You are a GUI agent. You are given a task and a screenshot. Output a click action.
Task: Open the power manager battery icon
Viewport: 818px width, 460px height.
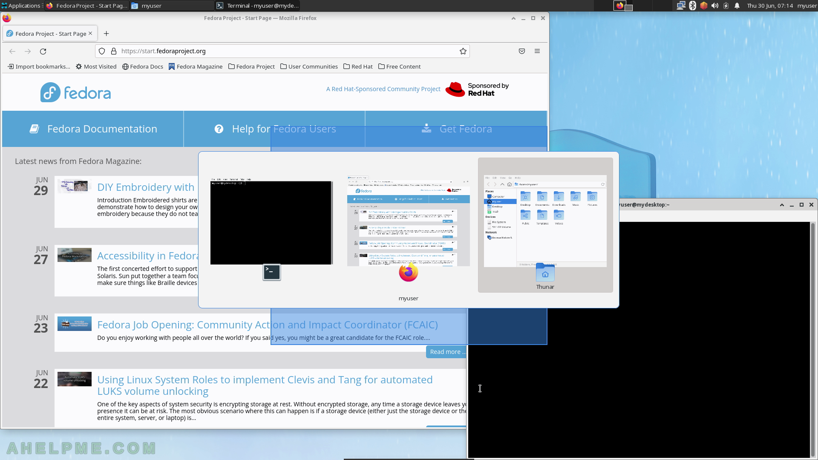tap(726, 6)
